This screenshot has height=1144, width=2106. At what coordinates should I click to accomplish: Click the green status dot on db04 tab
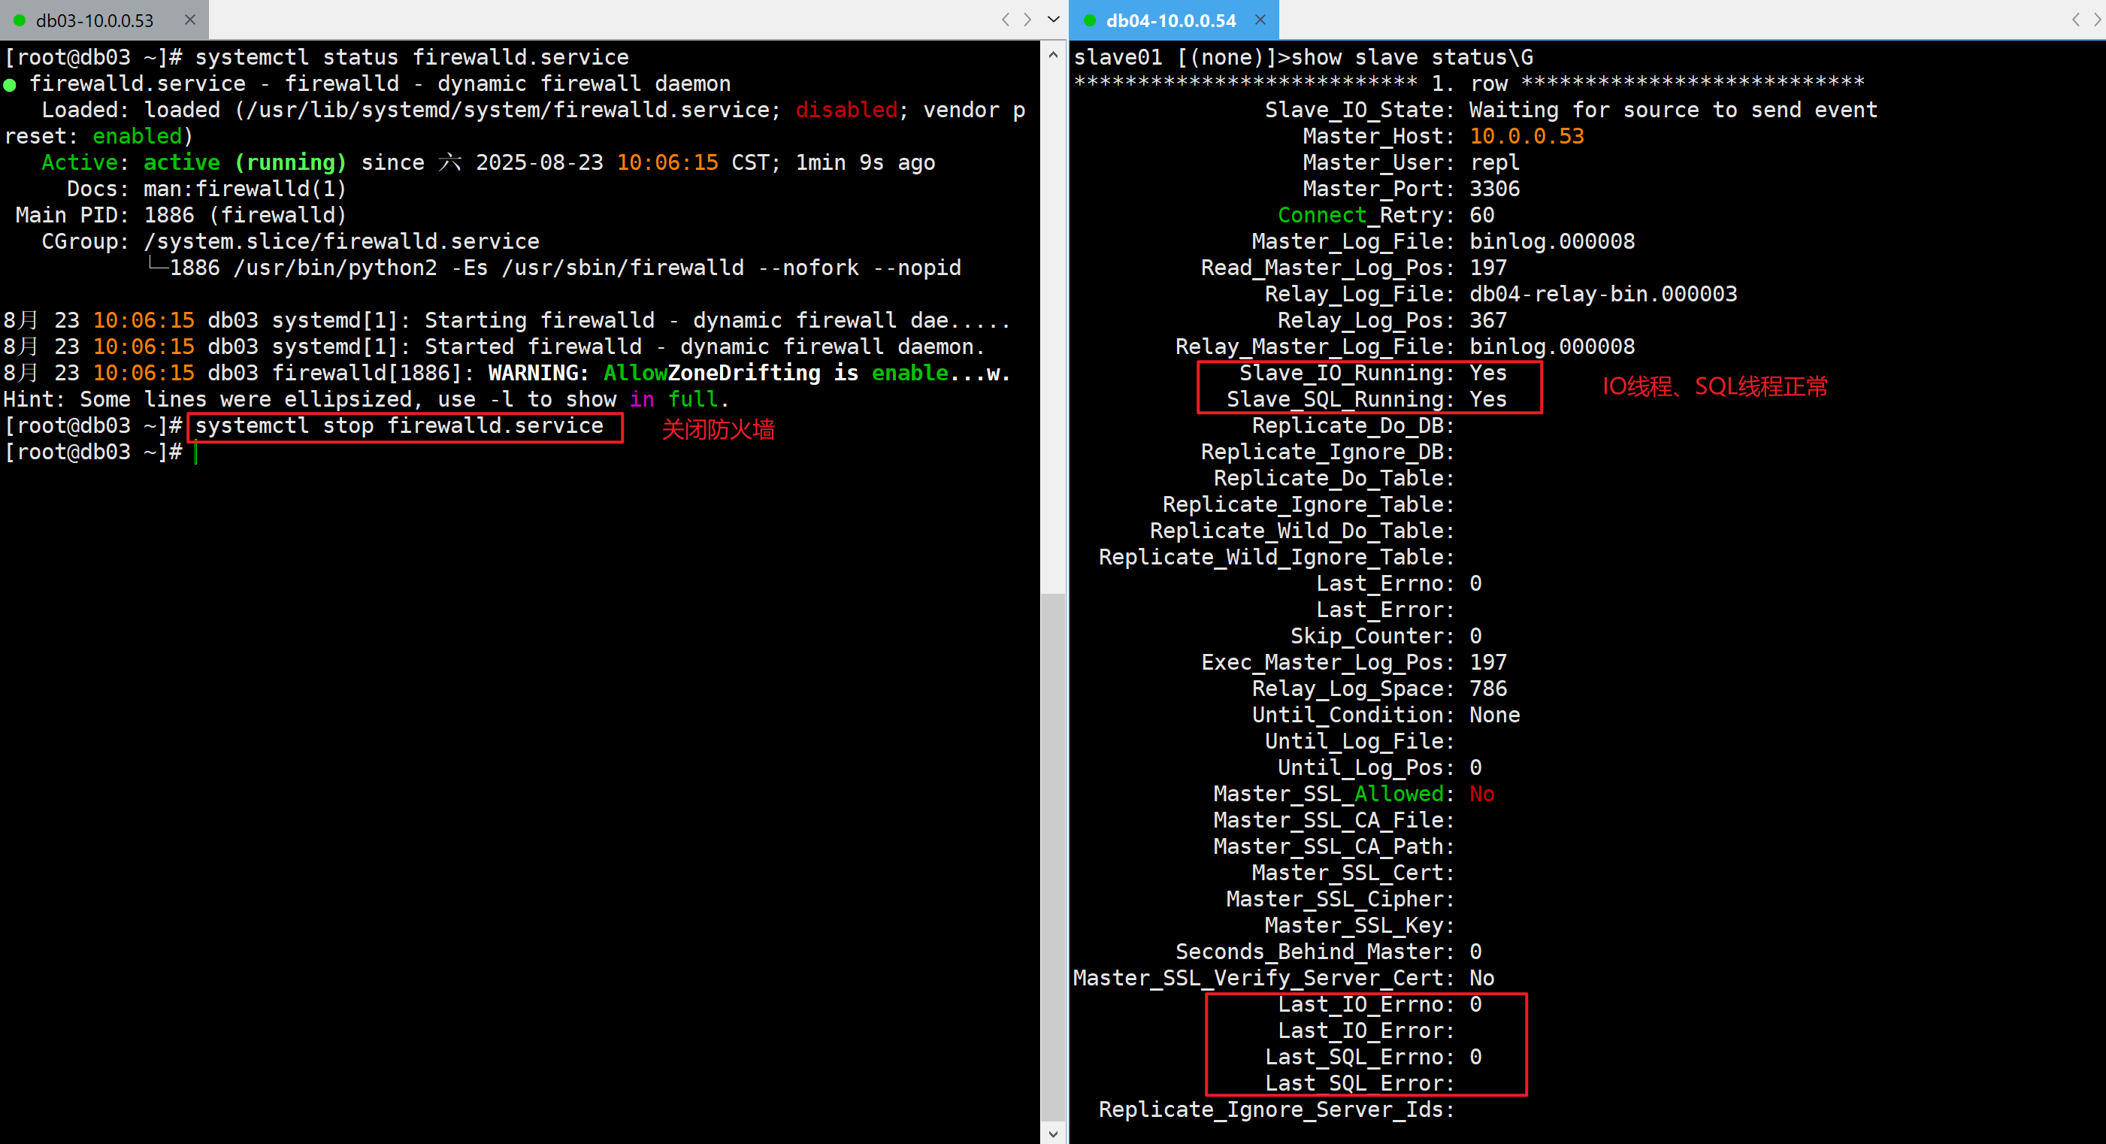(x=1089, y=20)
